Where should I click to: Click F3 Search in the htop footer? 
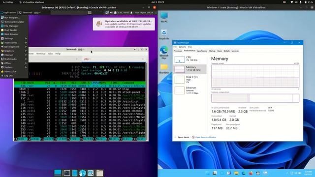pos(47,139)
